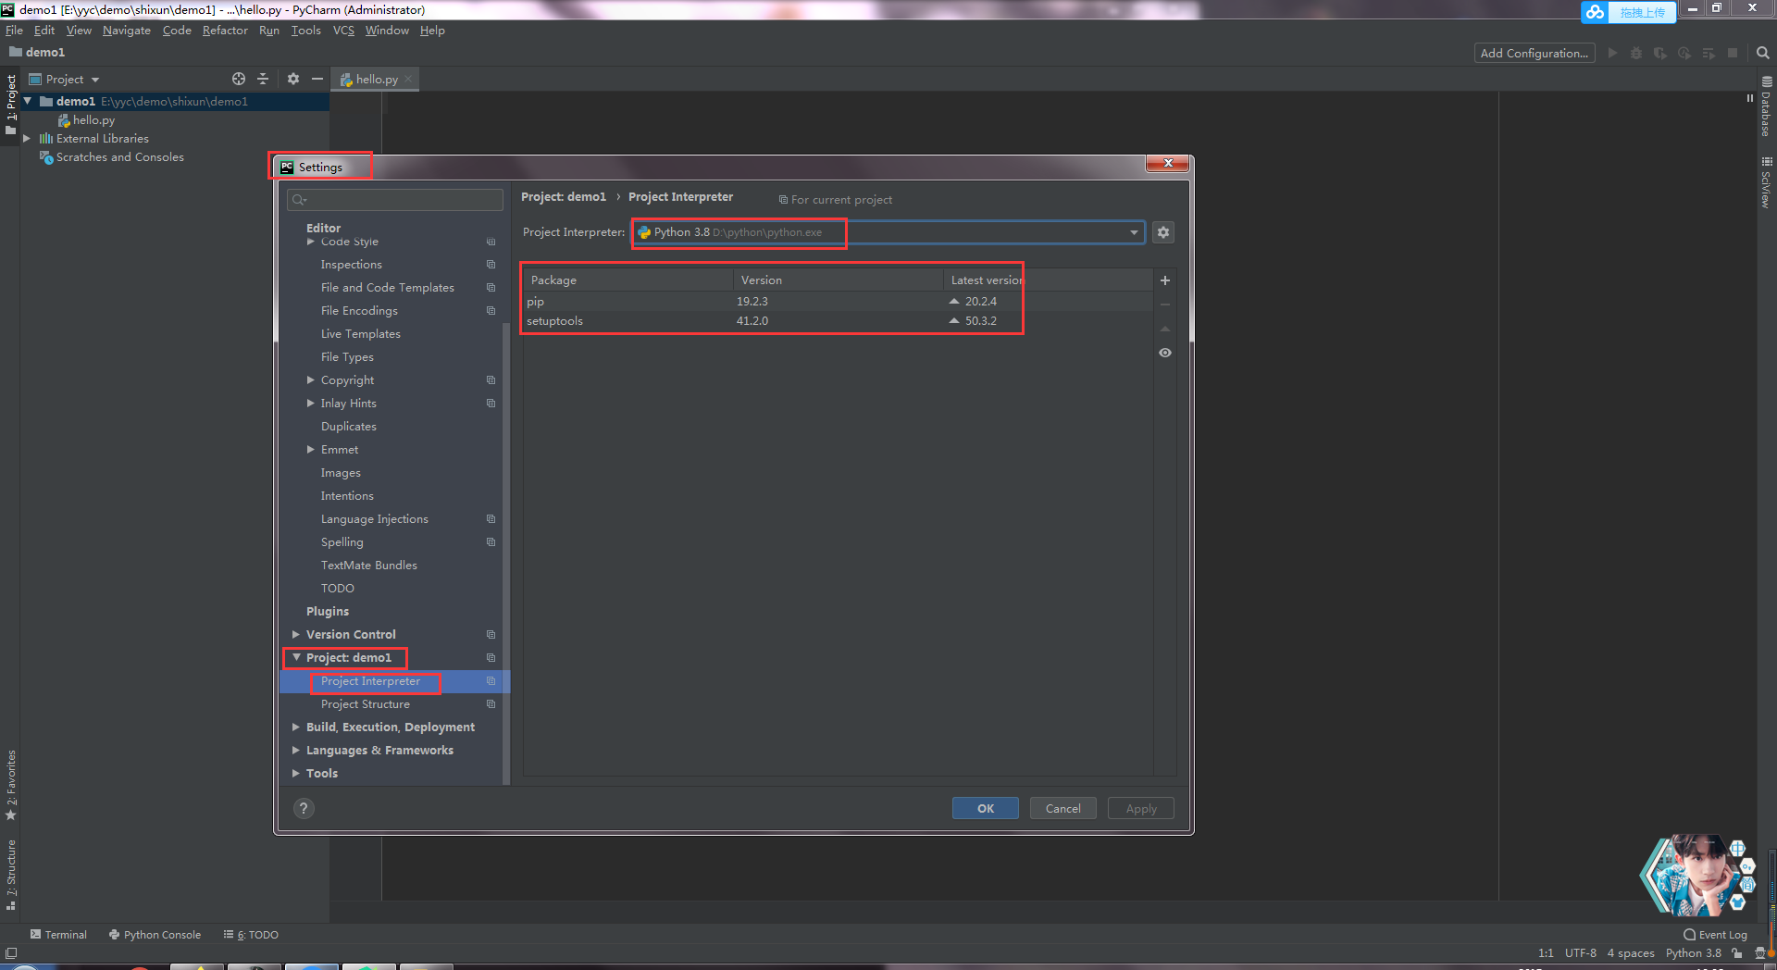Viewport: 1777px width, 970px height.
Task: Click the read-only lock icon in status bar
Action: (1737, 953)
